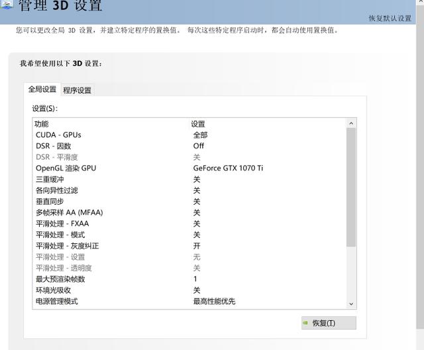424x350 pixels.
Task: Click the GeForce GTX 1070 Ti value
Action: (228, 168)
